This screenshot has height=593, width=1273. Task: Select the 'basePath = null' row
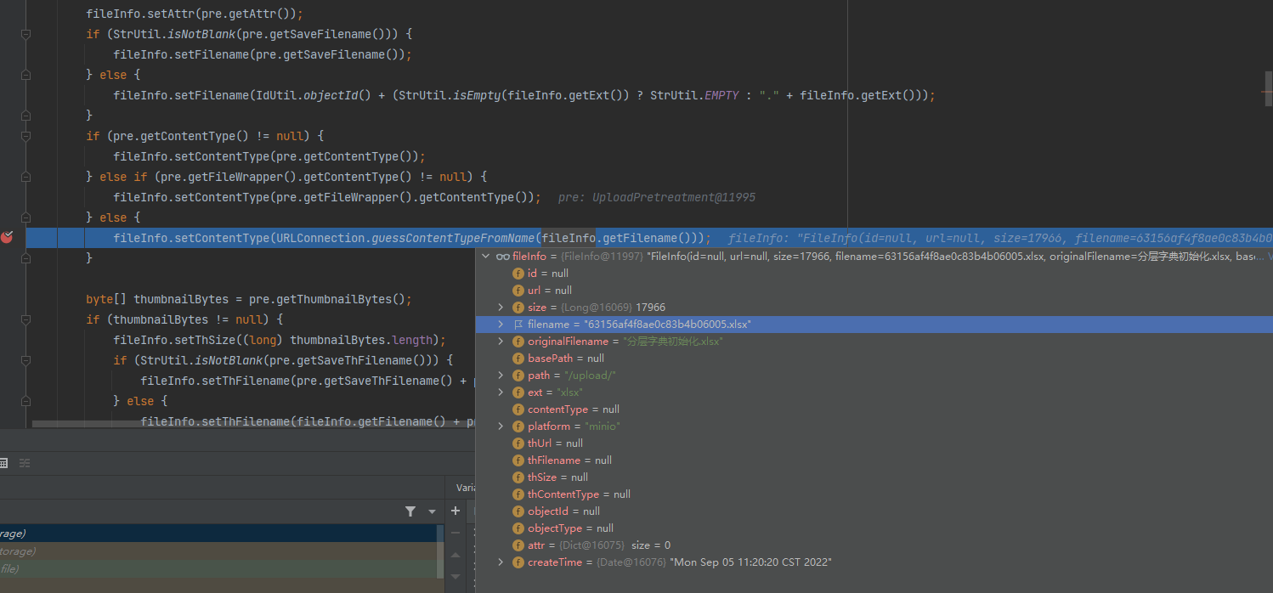pos(874,358)
